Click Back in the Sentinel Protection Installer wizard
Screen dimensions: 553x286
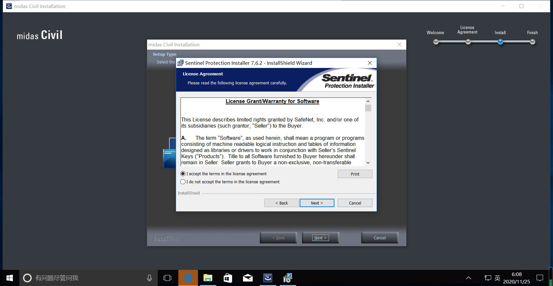pyautogui.click(x=281, y=203)
